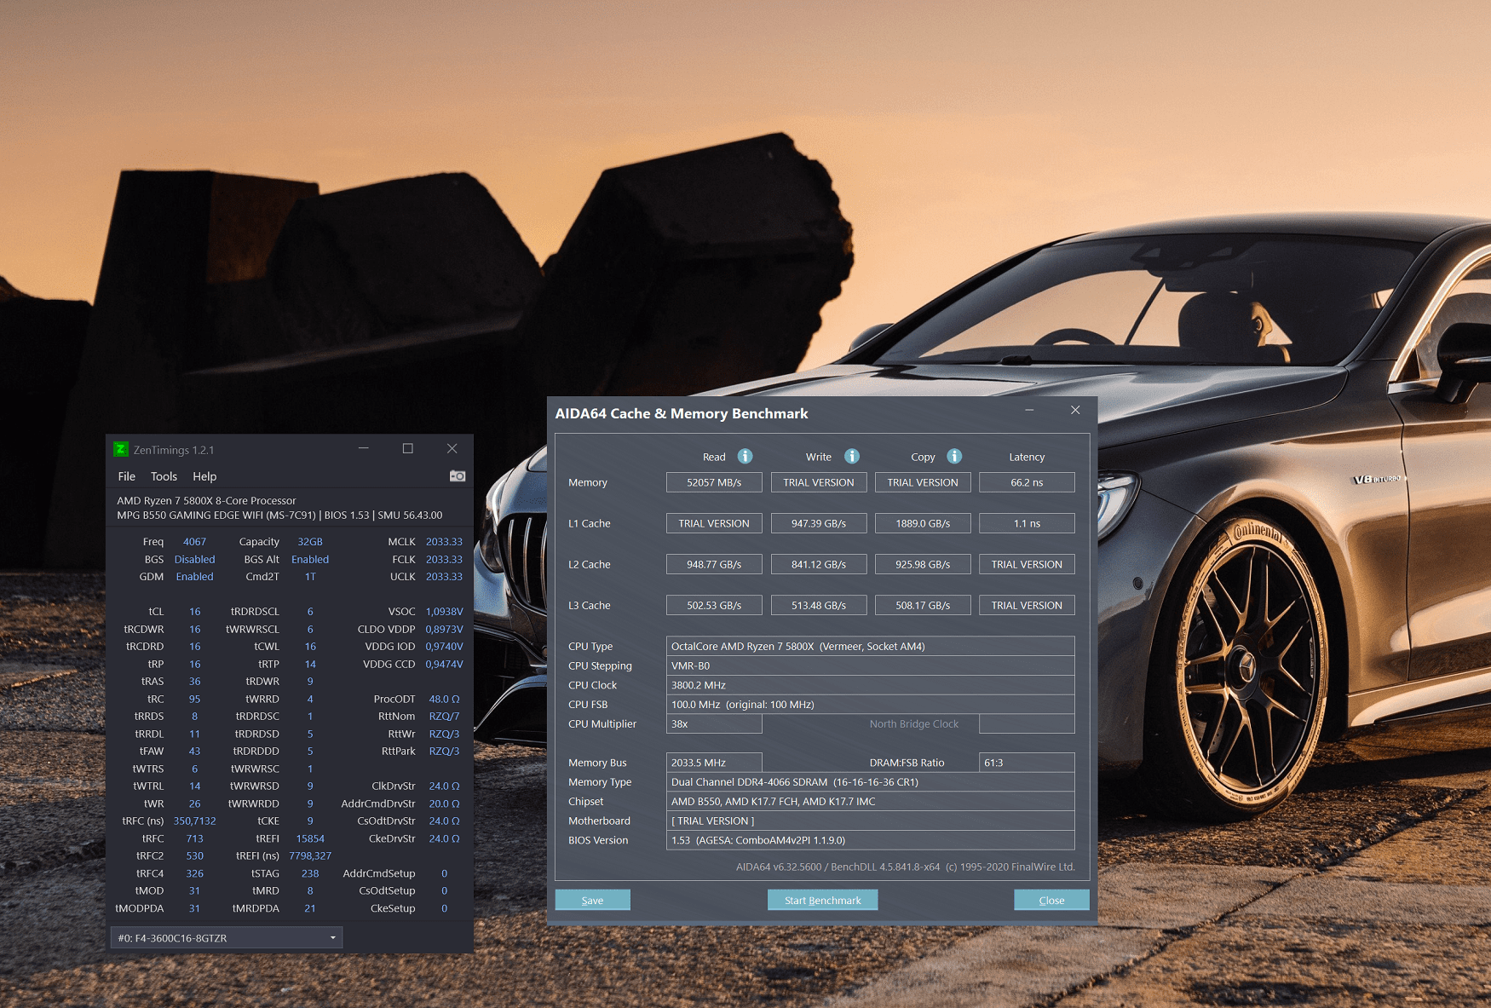Close the AIDA64 benchmark window via X

1075,411
